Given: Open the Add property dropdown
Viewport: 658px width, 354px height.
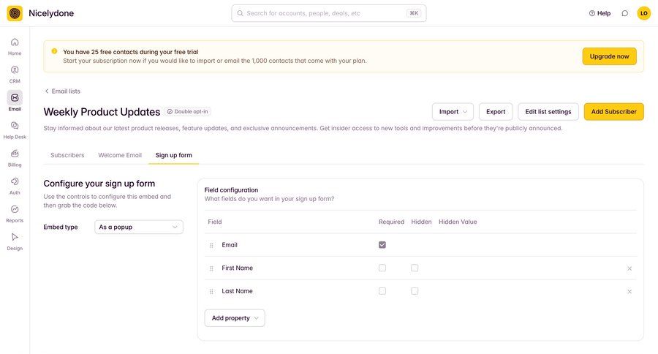Looking at the screenshot, I should tap(235, 318).
